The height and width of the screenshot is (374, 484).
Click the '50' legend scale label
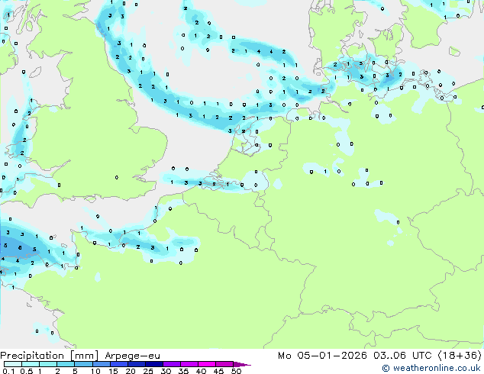pos(236,371)
